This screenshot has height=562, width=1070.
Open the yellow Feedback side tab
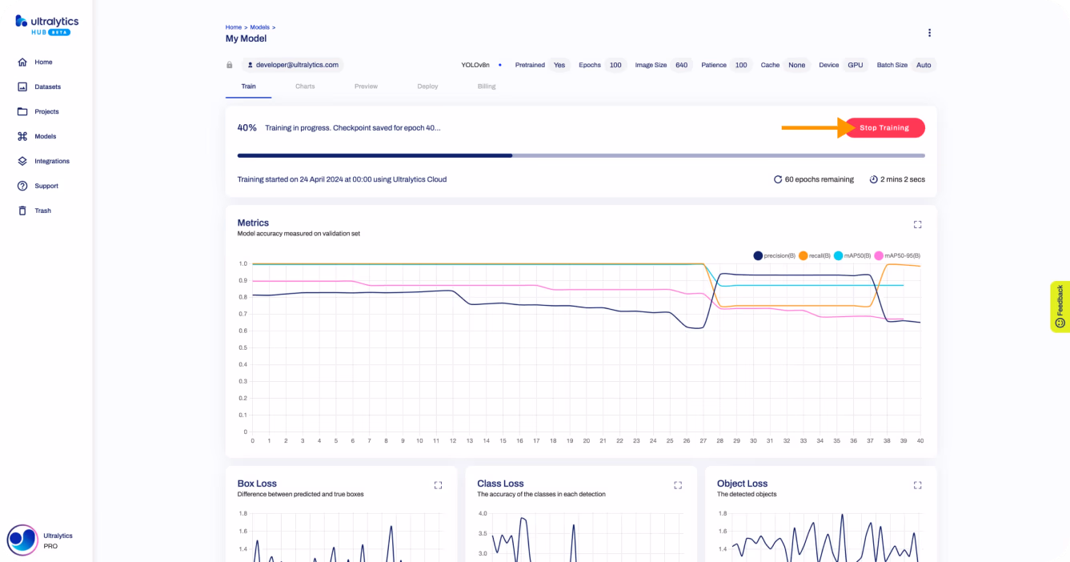click(x=1060, y=307)
